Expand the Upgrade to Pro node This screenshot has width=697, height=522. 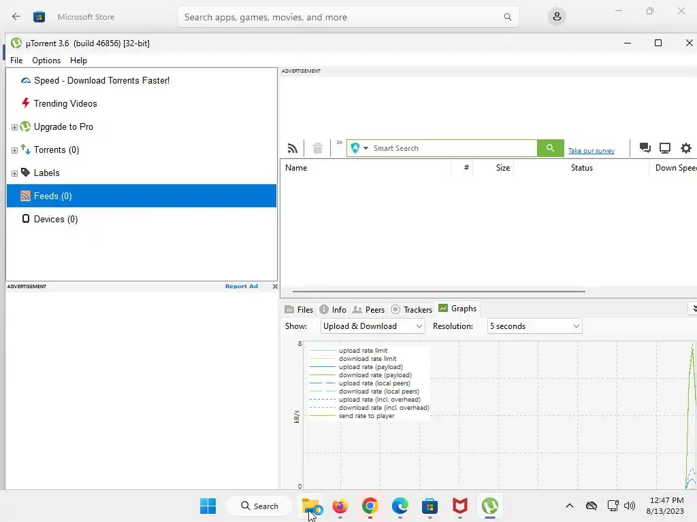click(x=14, y=127)
